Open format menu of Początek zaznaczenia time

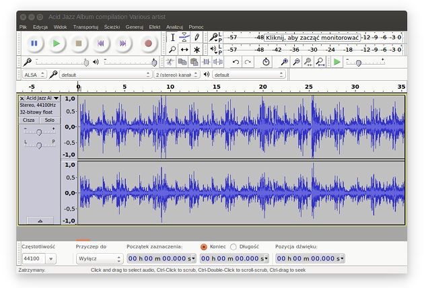(193, 259)
